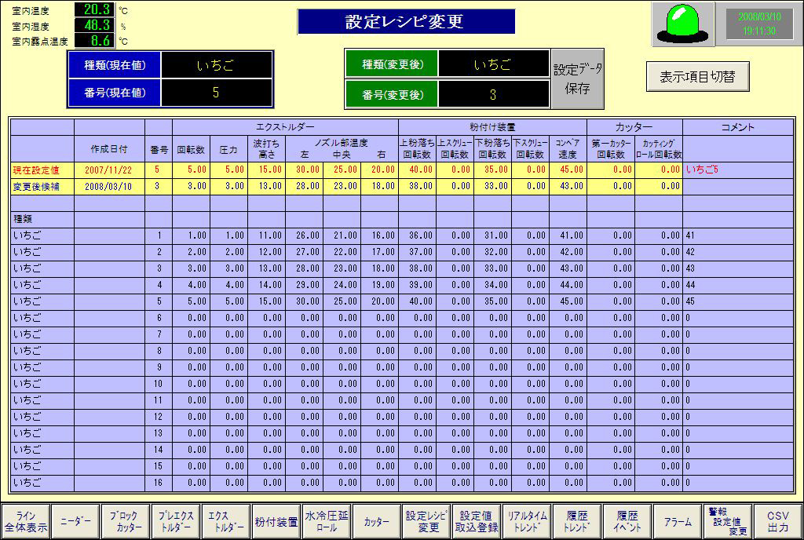Switch to the ニーダー screen
Screen dimensions: 804x540
76,522
